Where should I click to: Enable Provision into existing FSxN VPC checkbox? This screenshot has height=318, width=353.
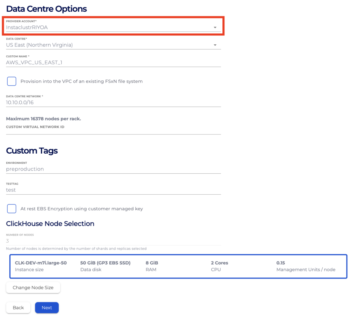(11, 81)
